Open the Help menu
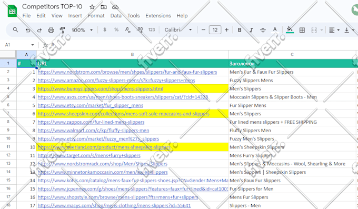The width and height of the screenshot is (358, 209). pyautogui.click(x=182, y=16)
